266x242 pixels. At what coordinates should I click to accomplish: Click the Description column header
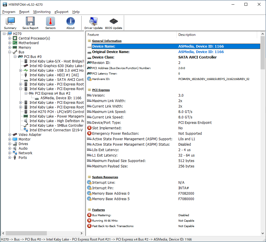[x=217, y=34]
